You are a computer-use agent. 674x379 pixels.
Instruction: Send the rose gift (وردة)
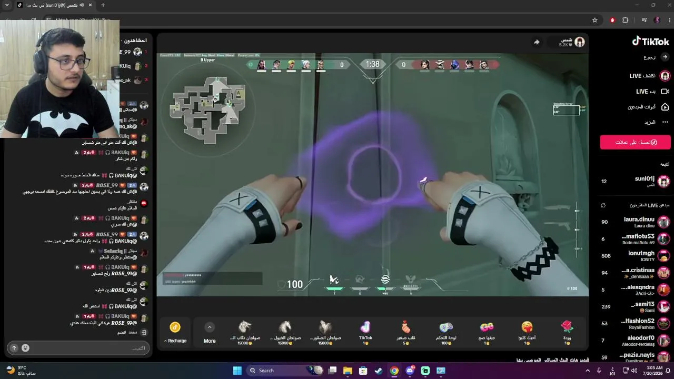(567, 332)
